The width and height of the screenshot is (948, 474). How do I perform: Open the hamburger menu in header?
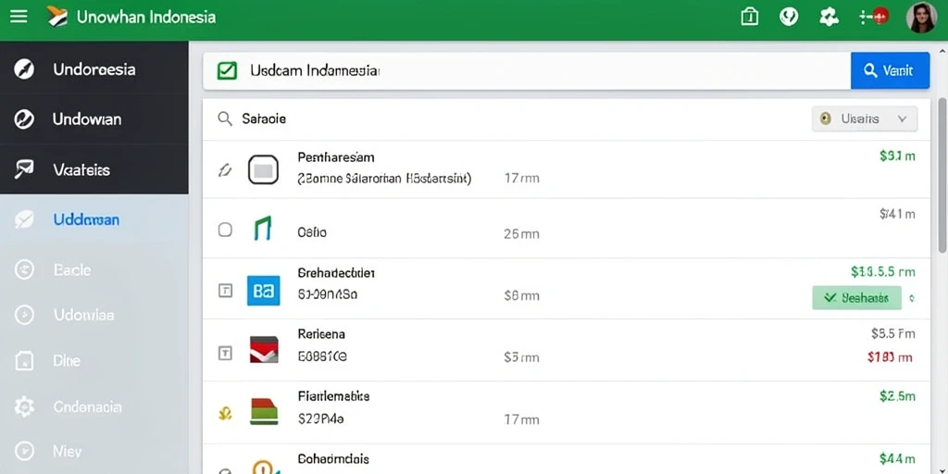click(x=19, y=17)
